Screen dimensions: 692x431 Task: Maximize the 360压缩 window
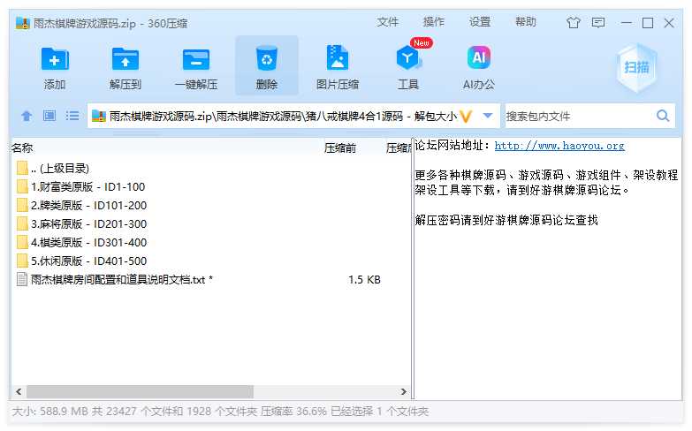[648, 22]
